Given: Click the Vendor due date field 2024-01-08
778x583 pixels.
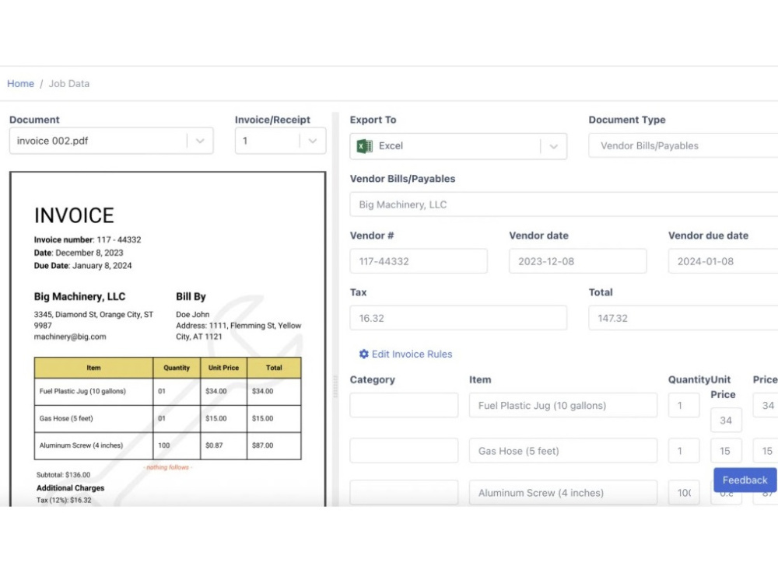Looking at the screenshot, I should [x=723, y=261].
